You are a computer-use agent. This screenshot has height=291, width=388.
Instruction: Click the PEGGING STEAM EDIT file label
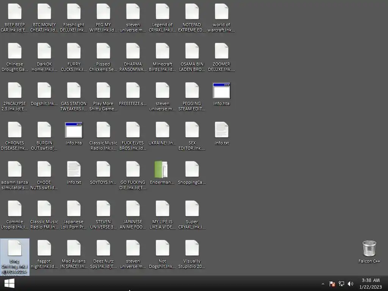(x=192, y=106)
